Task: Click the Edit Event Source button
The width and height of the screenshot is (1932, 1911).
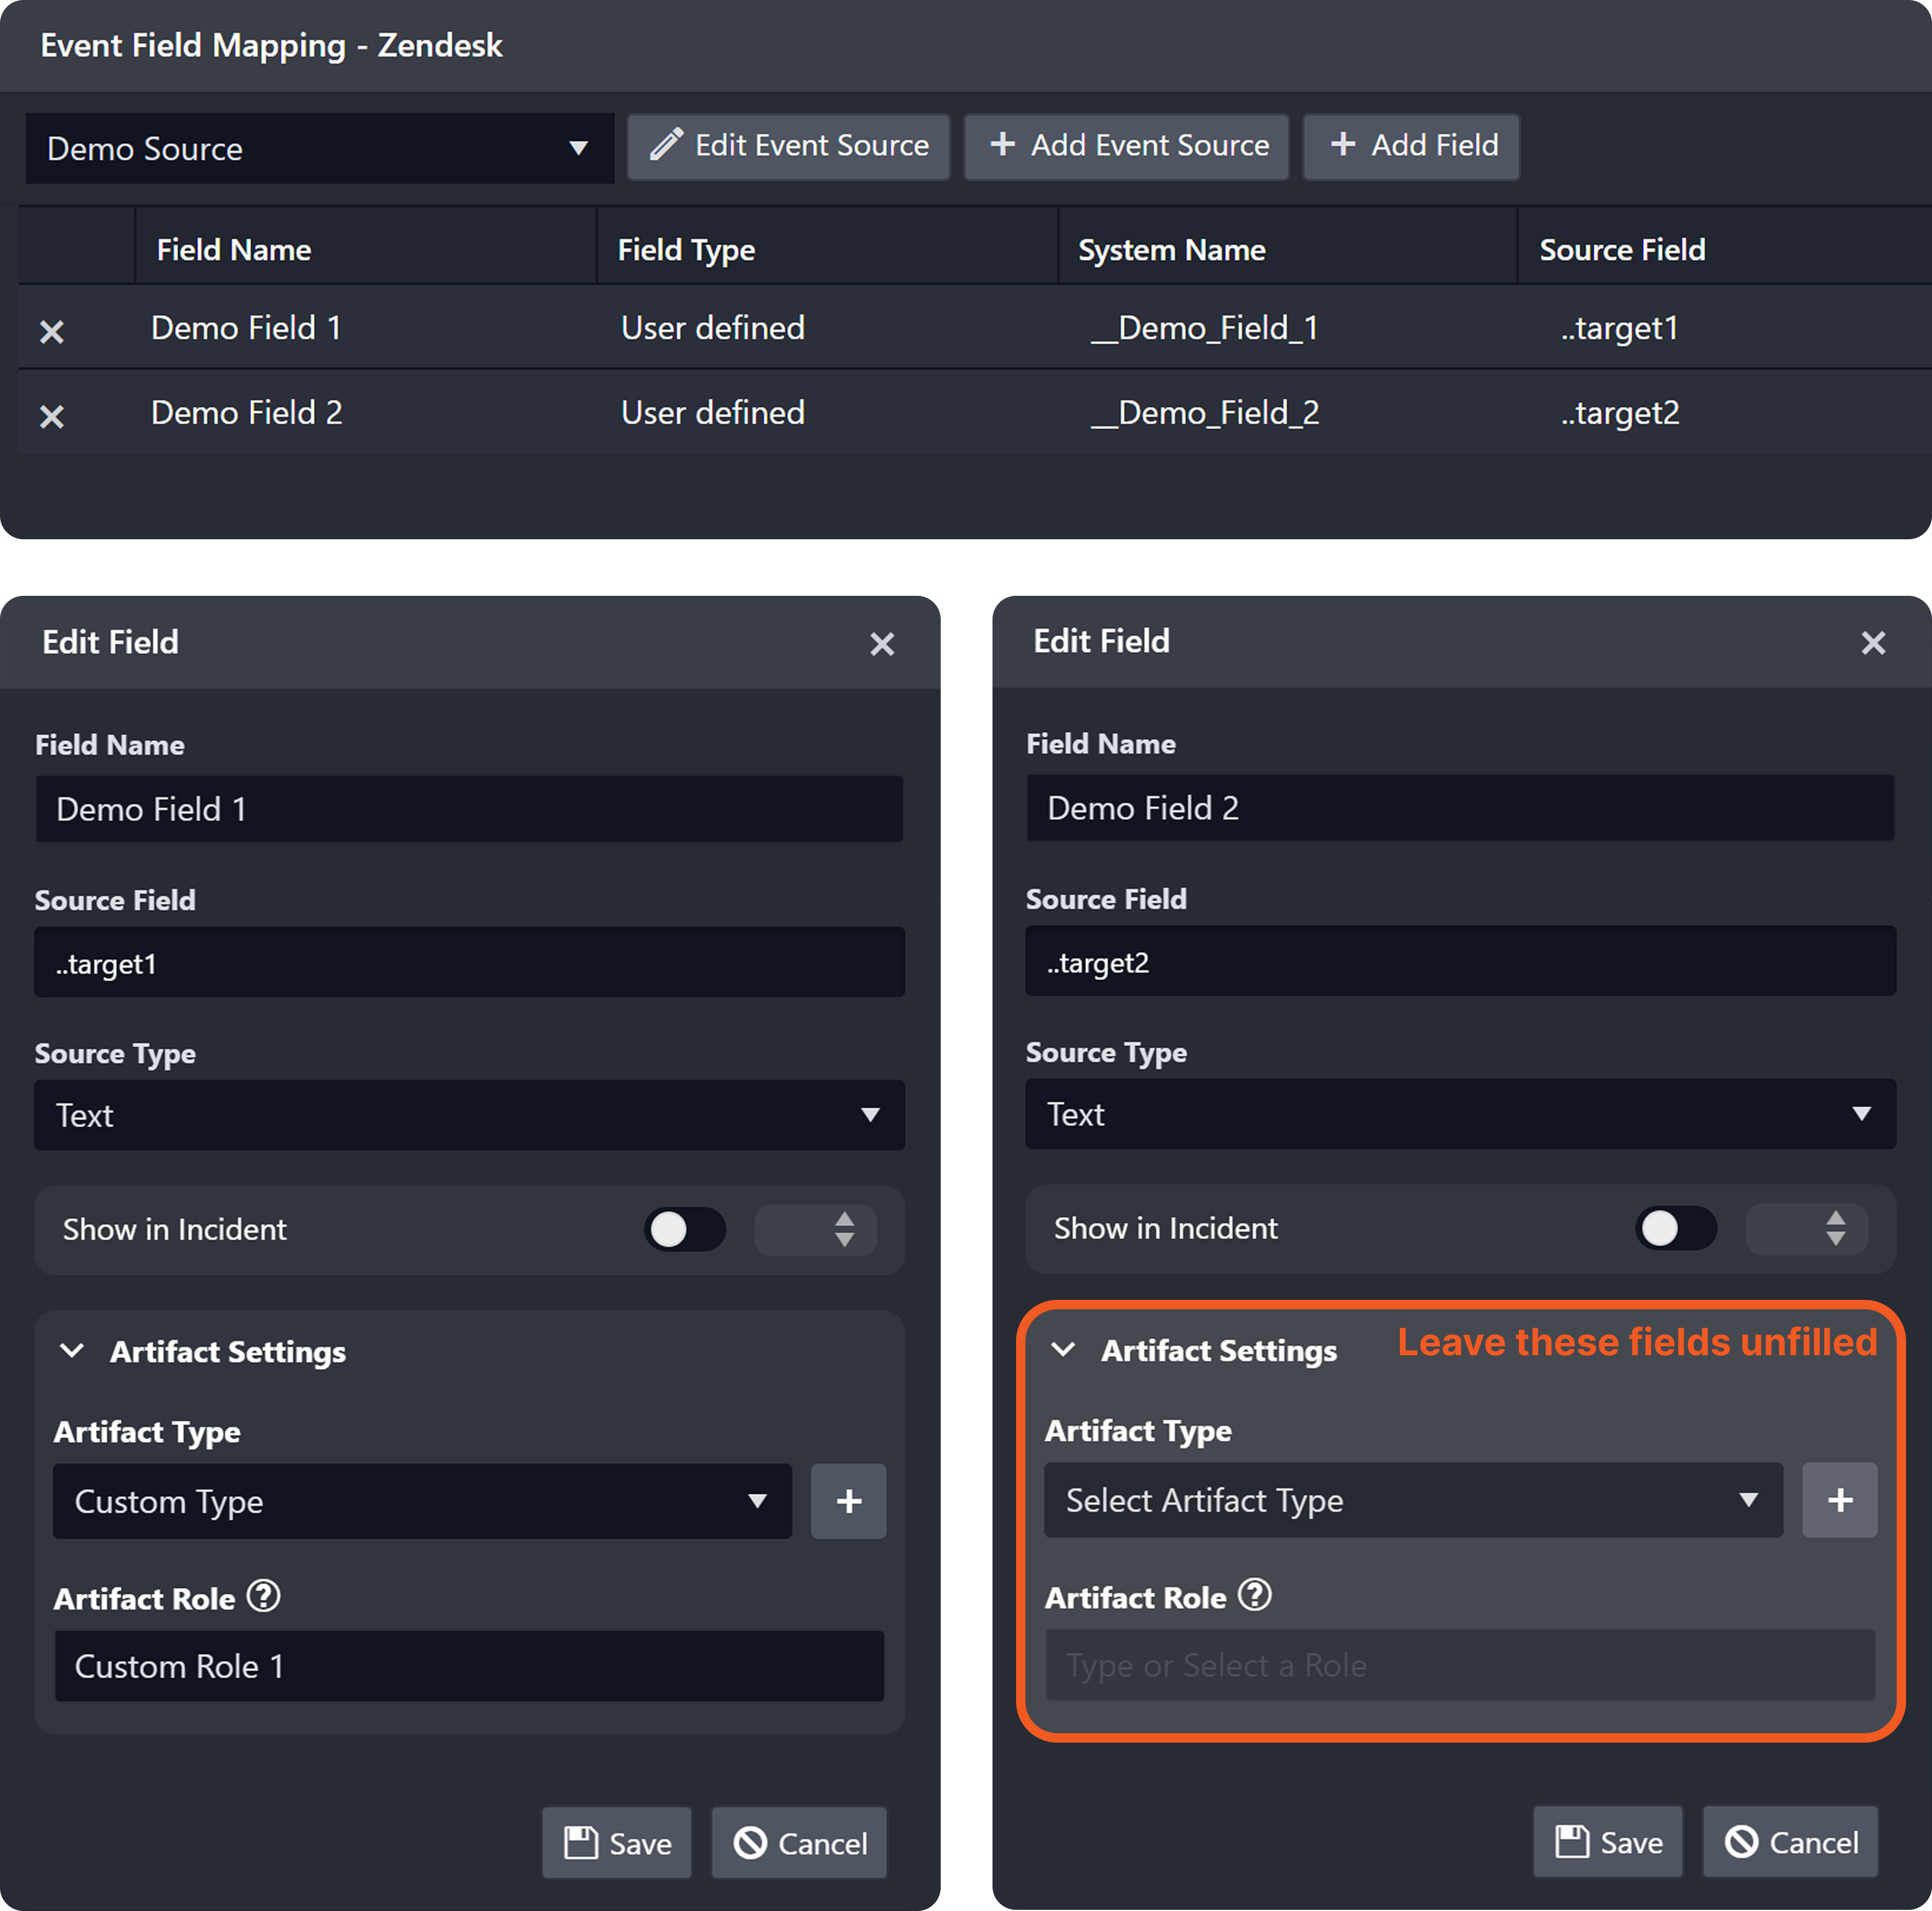Action: tap(788, 146)
